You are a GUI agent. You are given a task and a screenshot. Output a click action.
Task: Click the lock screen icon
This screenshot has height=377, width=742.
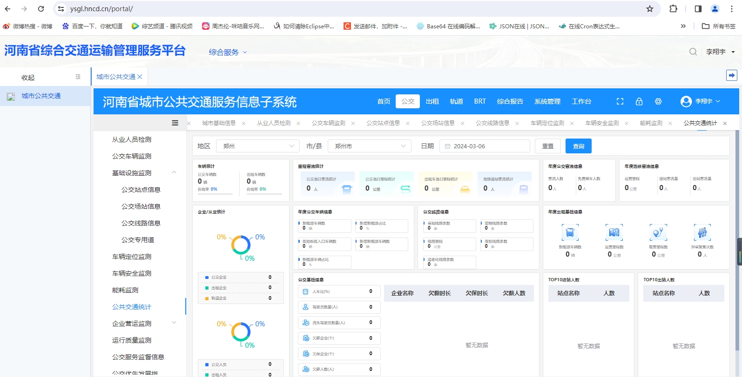tap(639, 101)
